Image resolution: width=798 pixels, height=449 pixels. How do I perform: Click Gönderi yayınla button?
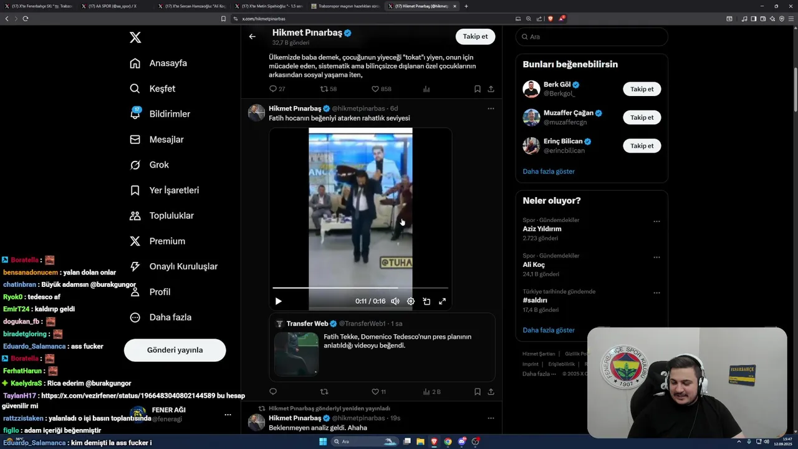pos(175,350)
